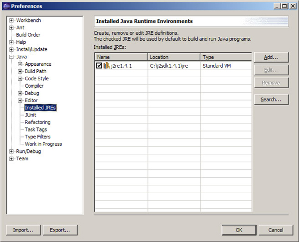The image size is (299, 242).
Task: Select Help in the preferences tree
Action: pos(21,42)
